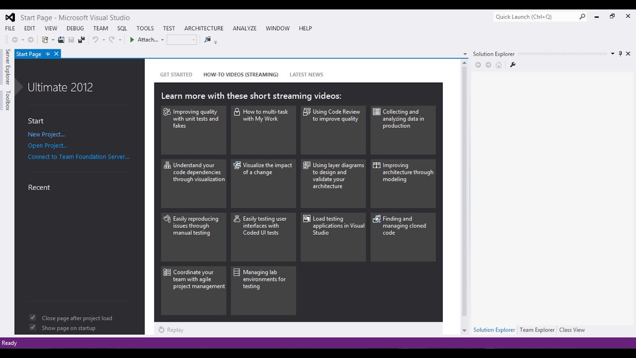
Task: Open Easily testing user interfaces video tile
Action: click(263, 237)
